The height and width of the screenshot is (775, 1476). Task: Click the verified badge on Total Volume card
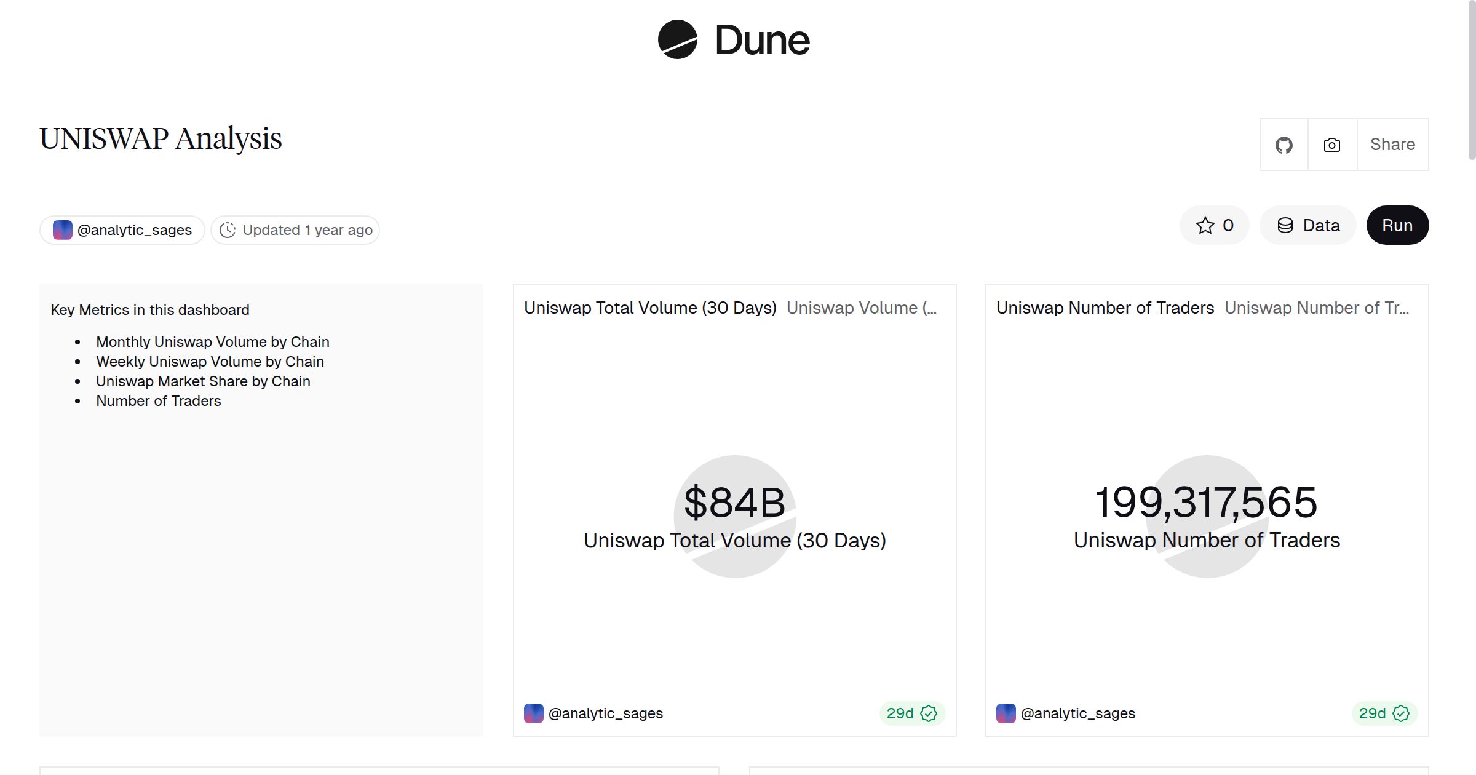point(929,713)
